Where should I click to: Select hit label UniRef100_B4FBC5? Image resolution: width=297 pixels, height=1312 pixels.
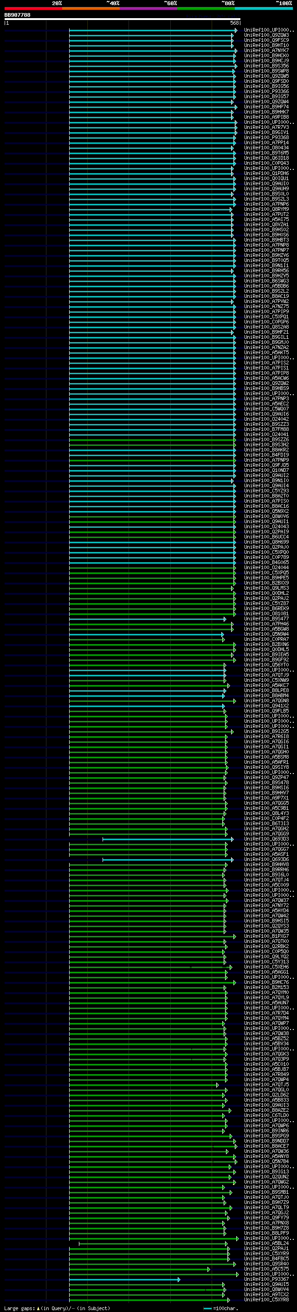pyautogui.click(x=266, y=1258)
